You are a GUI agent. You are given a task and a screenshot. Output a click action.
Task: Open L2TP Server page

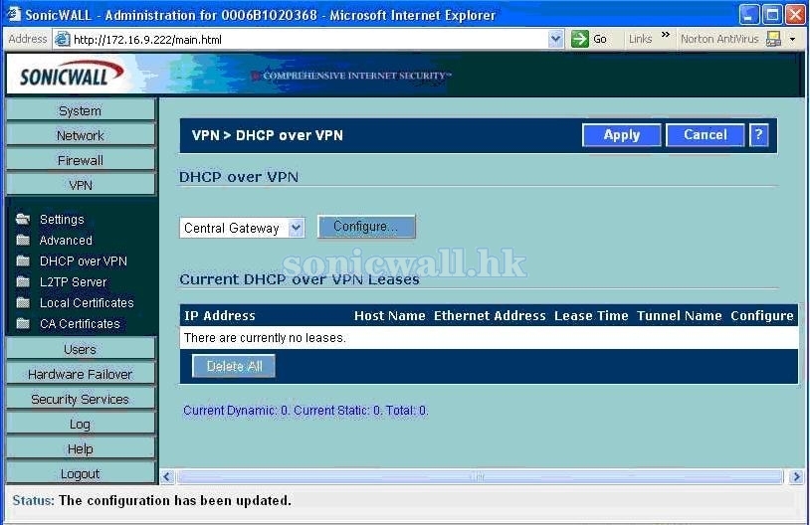tap(73, 281)
